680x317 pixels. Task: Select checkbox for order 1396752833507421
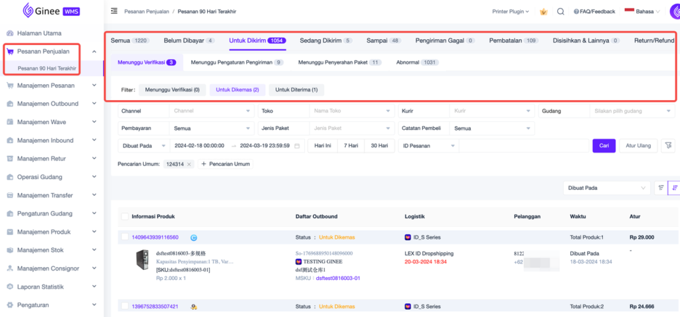click(x=125, y=306)
